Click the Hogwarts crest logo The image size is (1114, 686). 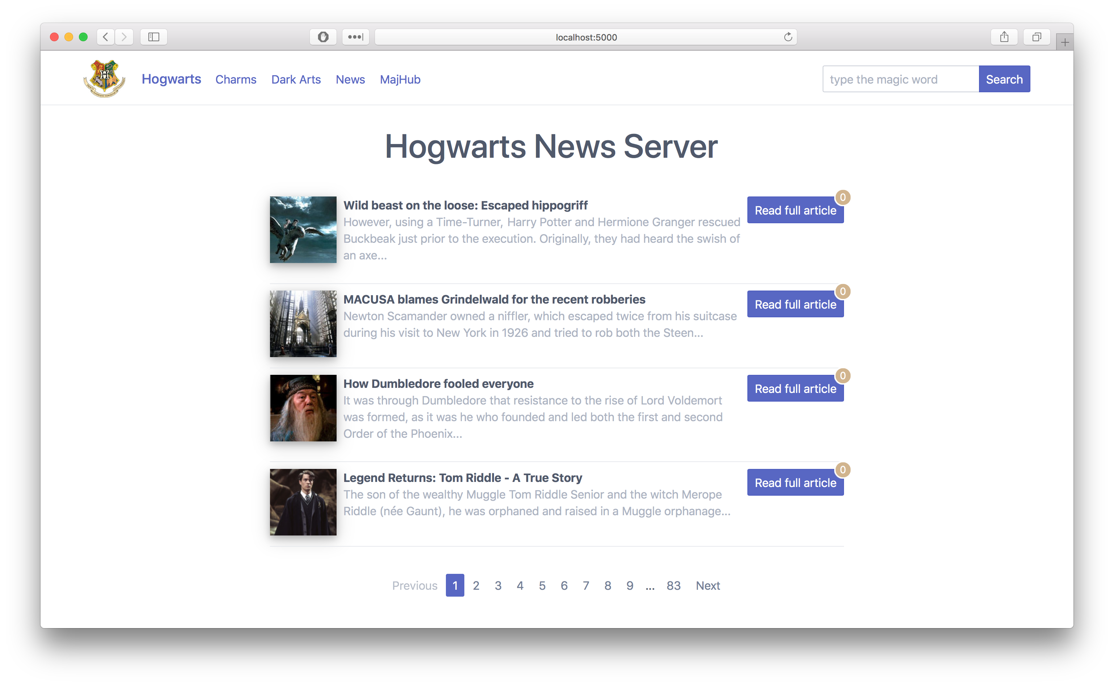click(x=104, y=79)
